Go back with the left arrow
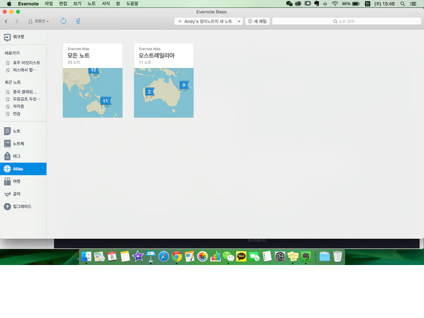424x318 pixels. coord(6,21)
